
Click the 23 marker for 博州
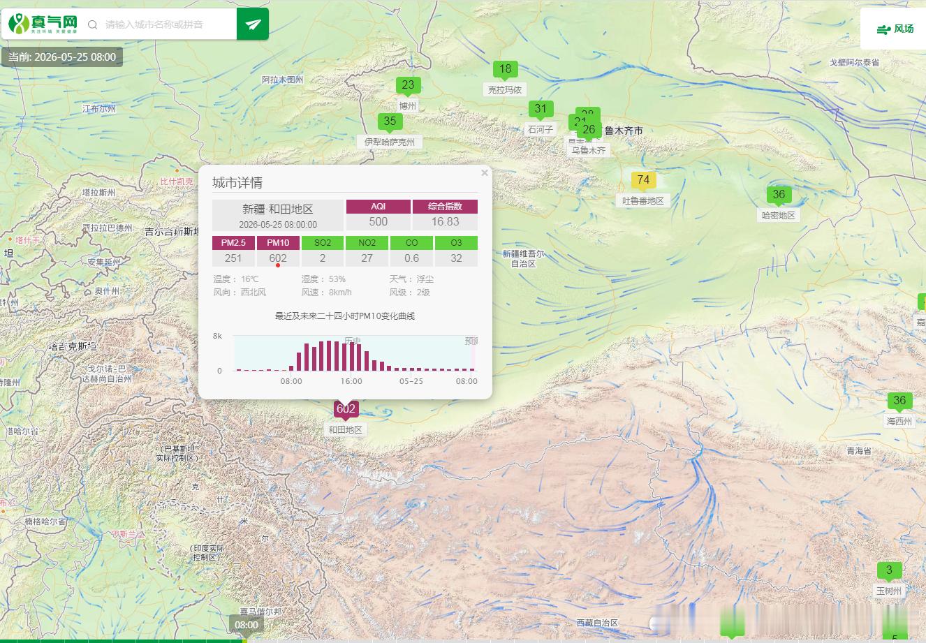coord(408,85)
